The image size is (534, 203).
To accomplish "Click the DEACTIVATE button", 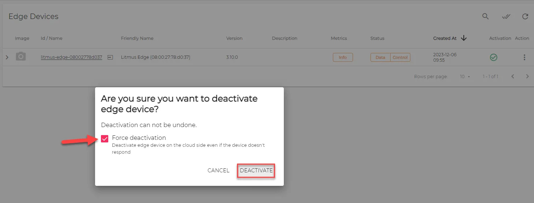I will click(x=256, y=171).
